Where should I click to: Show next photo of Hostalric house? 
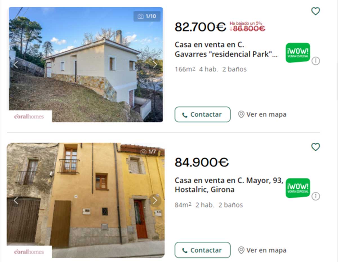[x=155, y=200]
